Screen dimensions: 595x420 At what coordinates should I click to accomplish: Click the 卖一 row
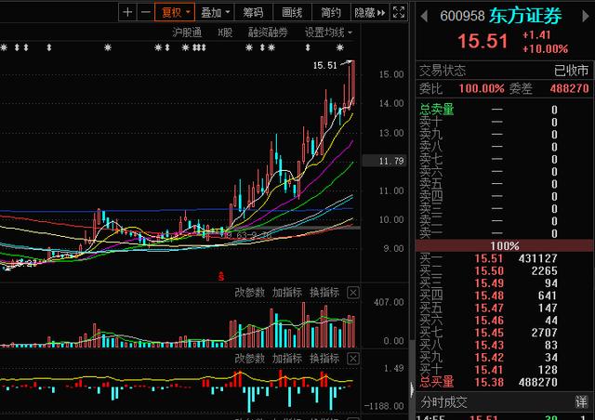click(x=505, y=233)
